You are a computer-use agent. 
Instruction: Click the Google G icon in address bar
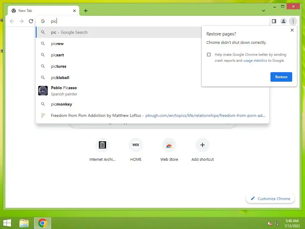click(43, 21)
